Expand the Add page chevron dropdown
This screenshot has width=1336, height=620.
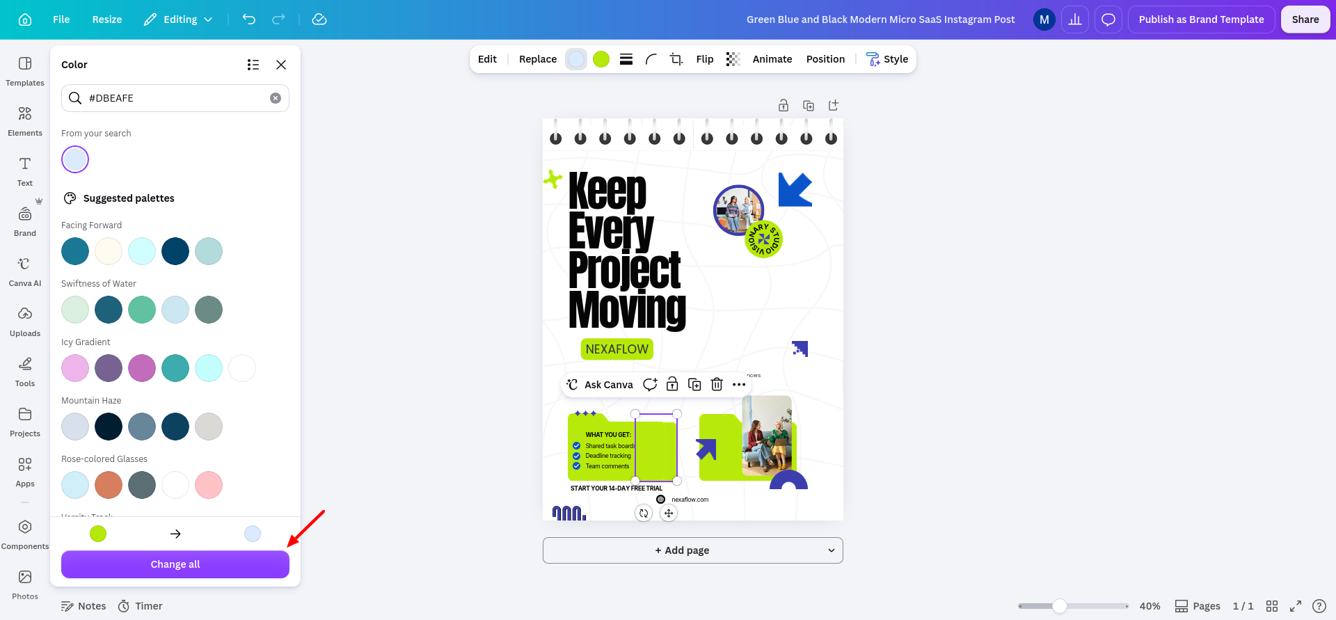[x=831, y=550]
